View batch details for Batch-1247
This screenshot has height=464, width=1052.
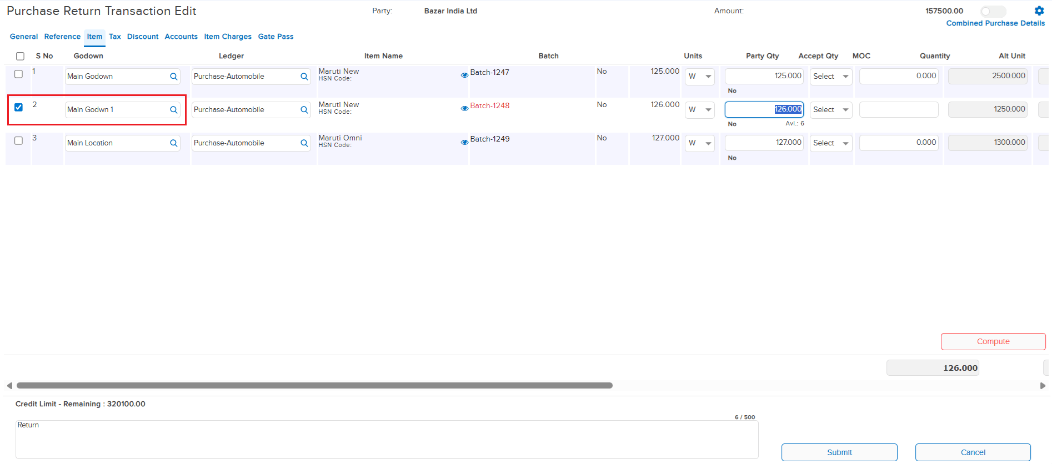pos(464,75)
